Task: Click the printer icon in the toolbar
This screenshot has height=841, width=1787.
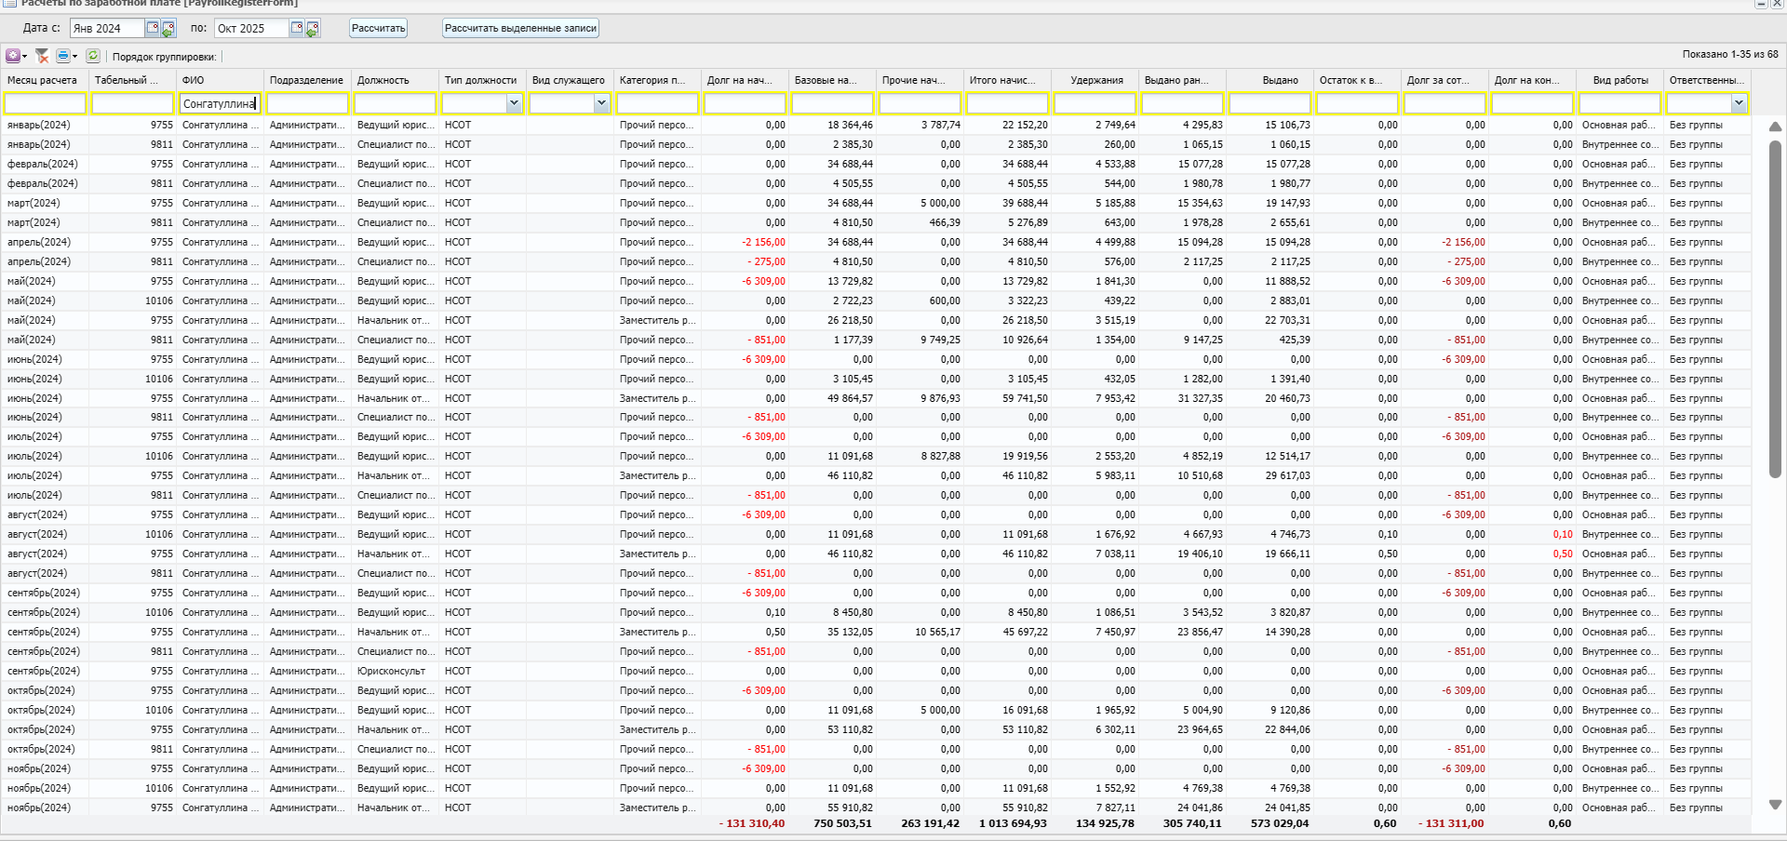Action: [62, 56]
